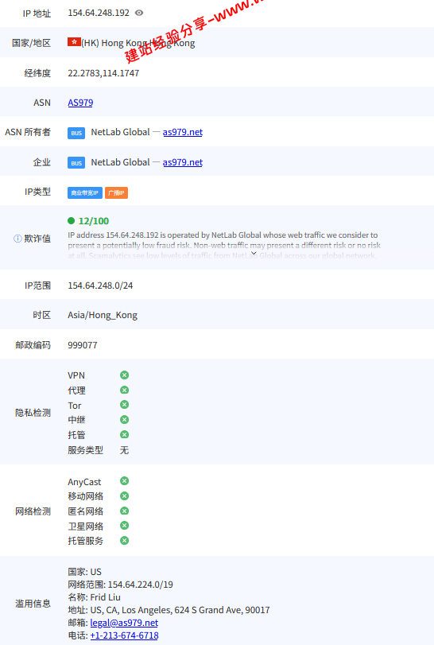434x645 pixels.
Task: Toggle IP address visibility eye icon
Action: [139, 13]
